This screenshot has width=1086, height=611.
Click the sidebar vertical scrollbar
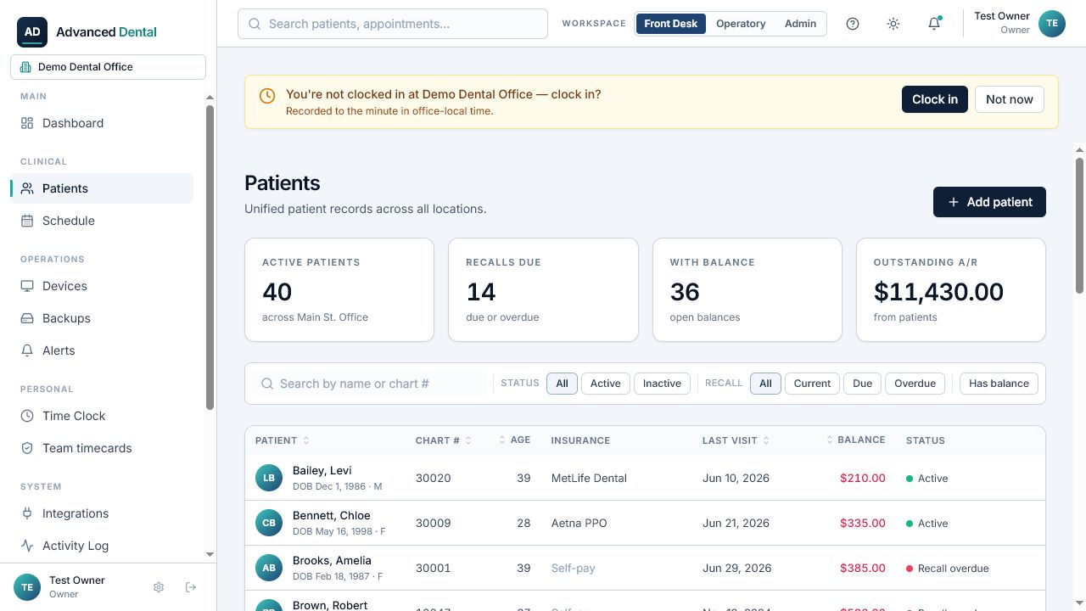210,258
